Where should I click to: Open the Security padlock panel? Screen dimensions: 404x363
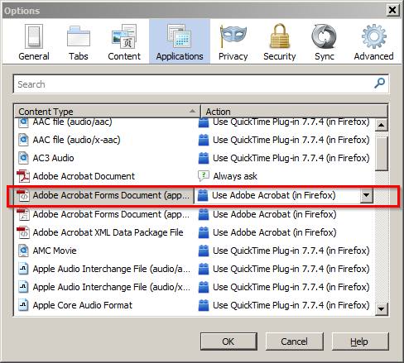[x=280, y=42]
